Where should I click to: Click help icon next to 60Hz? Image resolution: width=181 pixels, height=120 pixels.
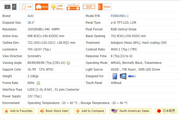pyautogui.click(x=38, y=83)
